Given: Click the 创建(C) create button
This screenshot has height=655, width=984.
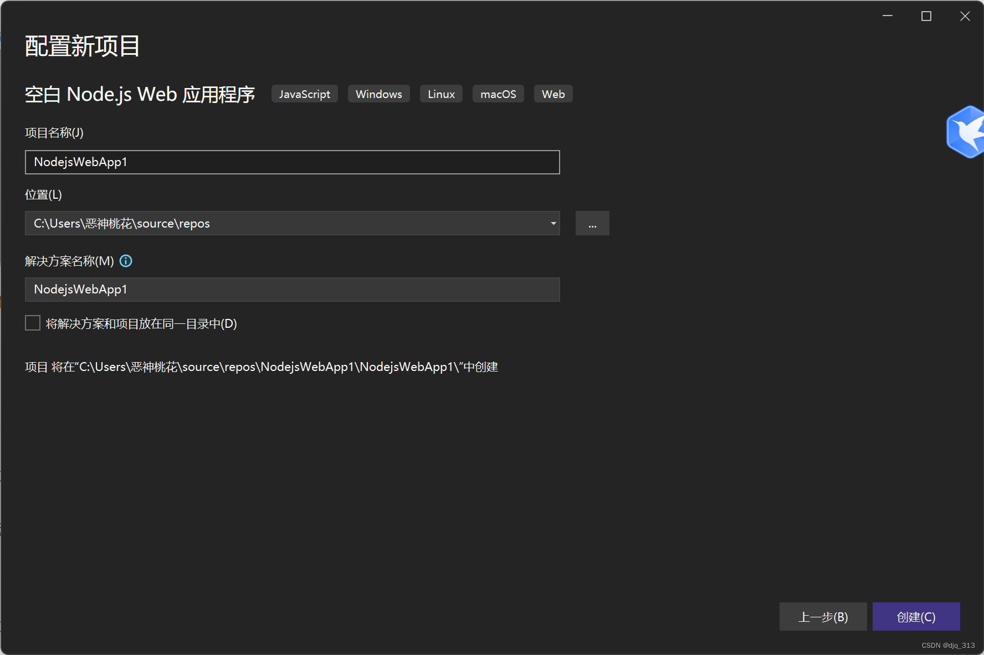Looking at the screenshot, I should tap(916, 616).
